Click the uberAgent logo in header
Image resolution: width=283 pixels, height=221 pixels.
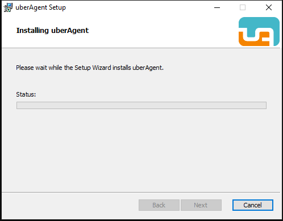pyautogui.click(x=259, y=31)
